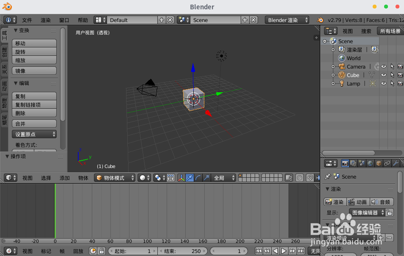Open the 渲染 menu in top bar
This screenshot has height=256, width=404.
[46, 20]
